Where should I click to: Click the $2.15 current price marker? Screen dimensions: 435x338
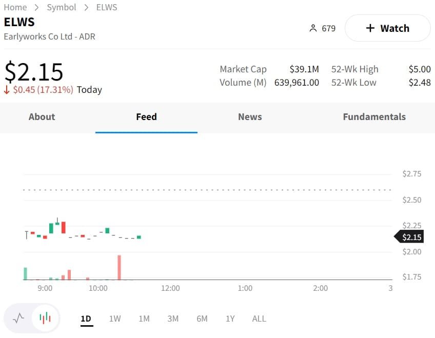click(x=411, y=237)
